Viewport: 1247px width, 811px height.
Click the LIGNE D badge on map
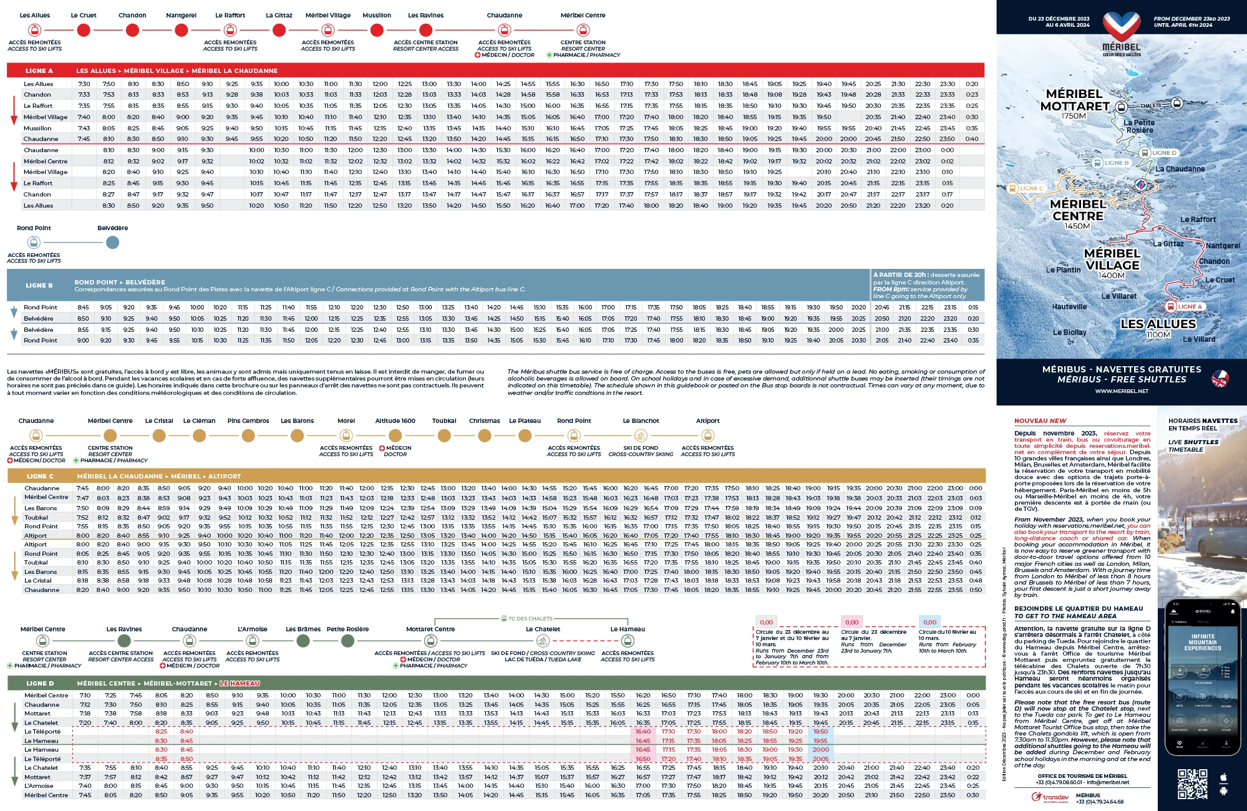coord(1158,153)
